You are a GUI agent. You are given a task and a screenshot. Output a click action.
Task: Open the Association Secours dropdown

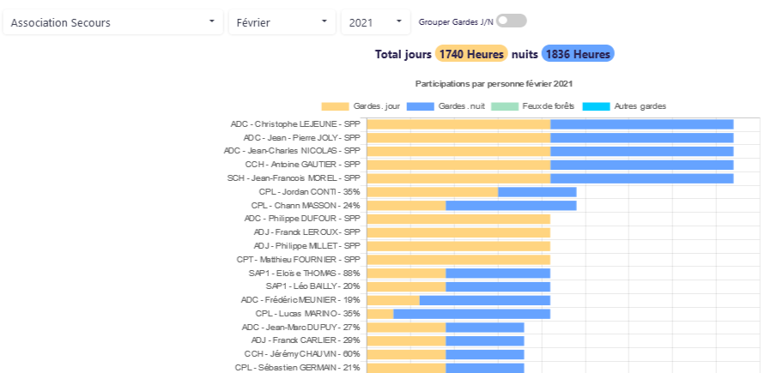tap(112, 22)
